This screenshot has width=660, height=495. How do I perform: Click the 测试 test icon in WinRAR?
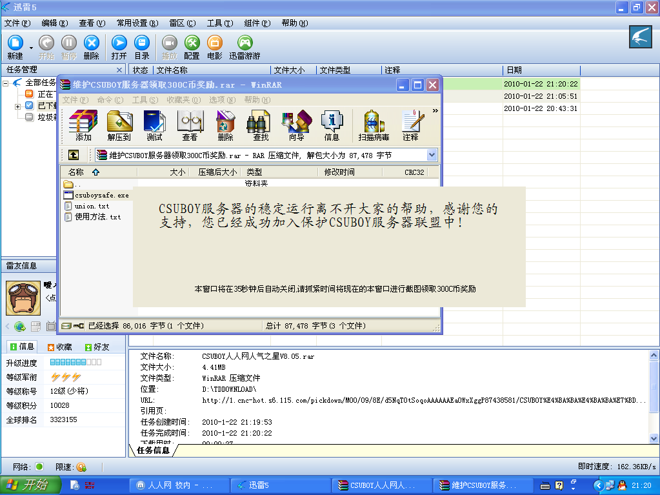tap(154, 125)
